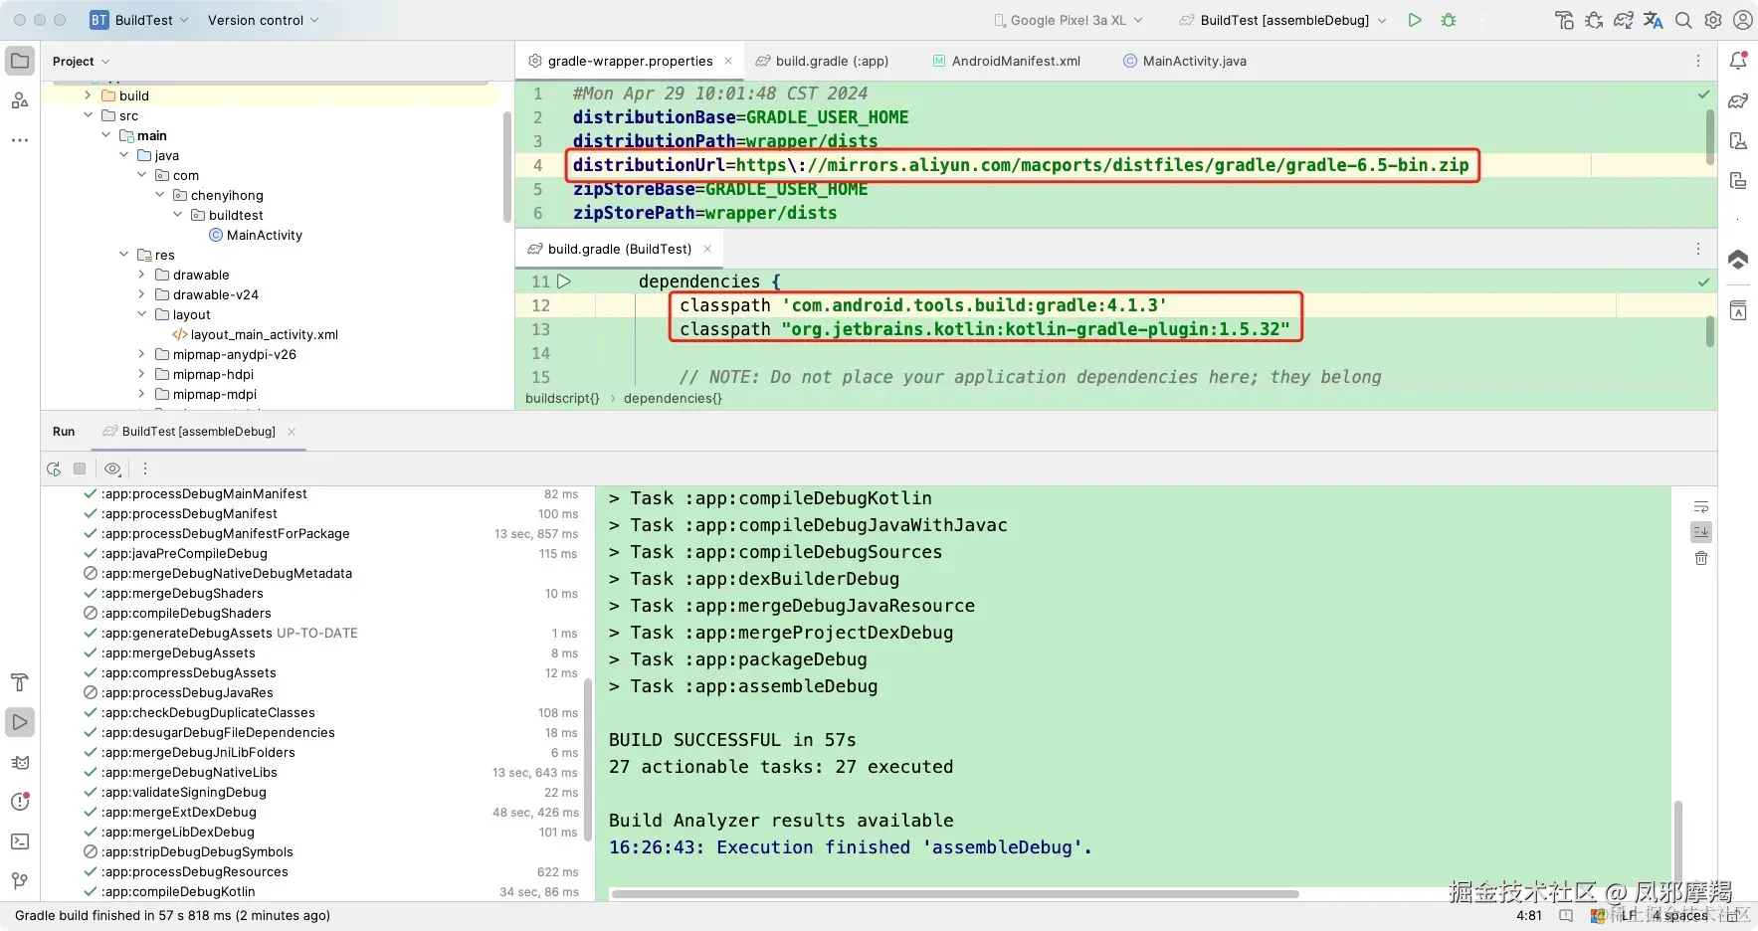
Task: Open the account profile icon
Action: point(1743,20)
